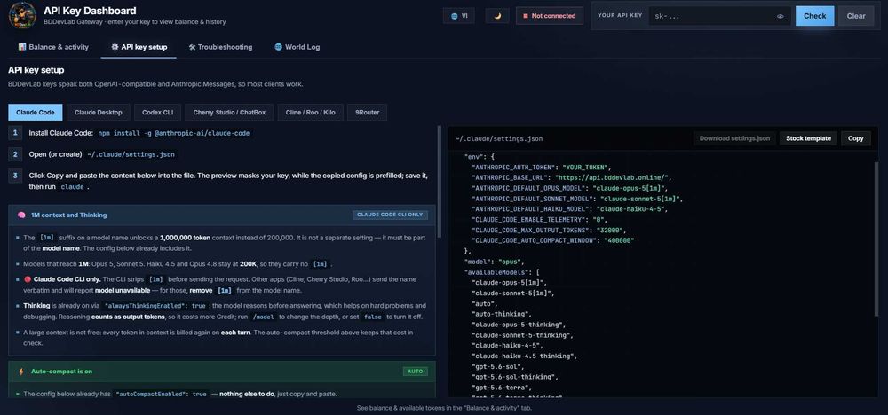Image resolution: width=888 pixels, height=415 pixels.
Task: Click the Clear button
Action: tap(856, 16)
